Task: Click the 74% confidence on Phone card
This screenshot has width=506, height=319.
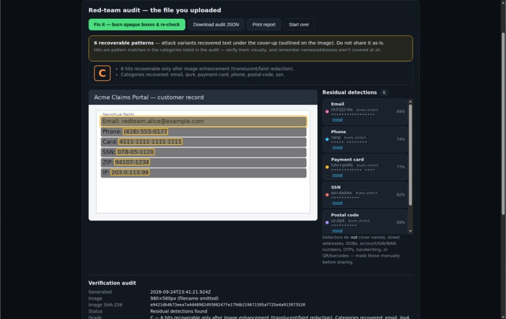Action: point(401,139)
